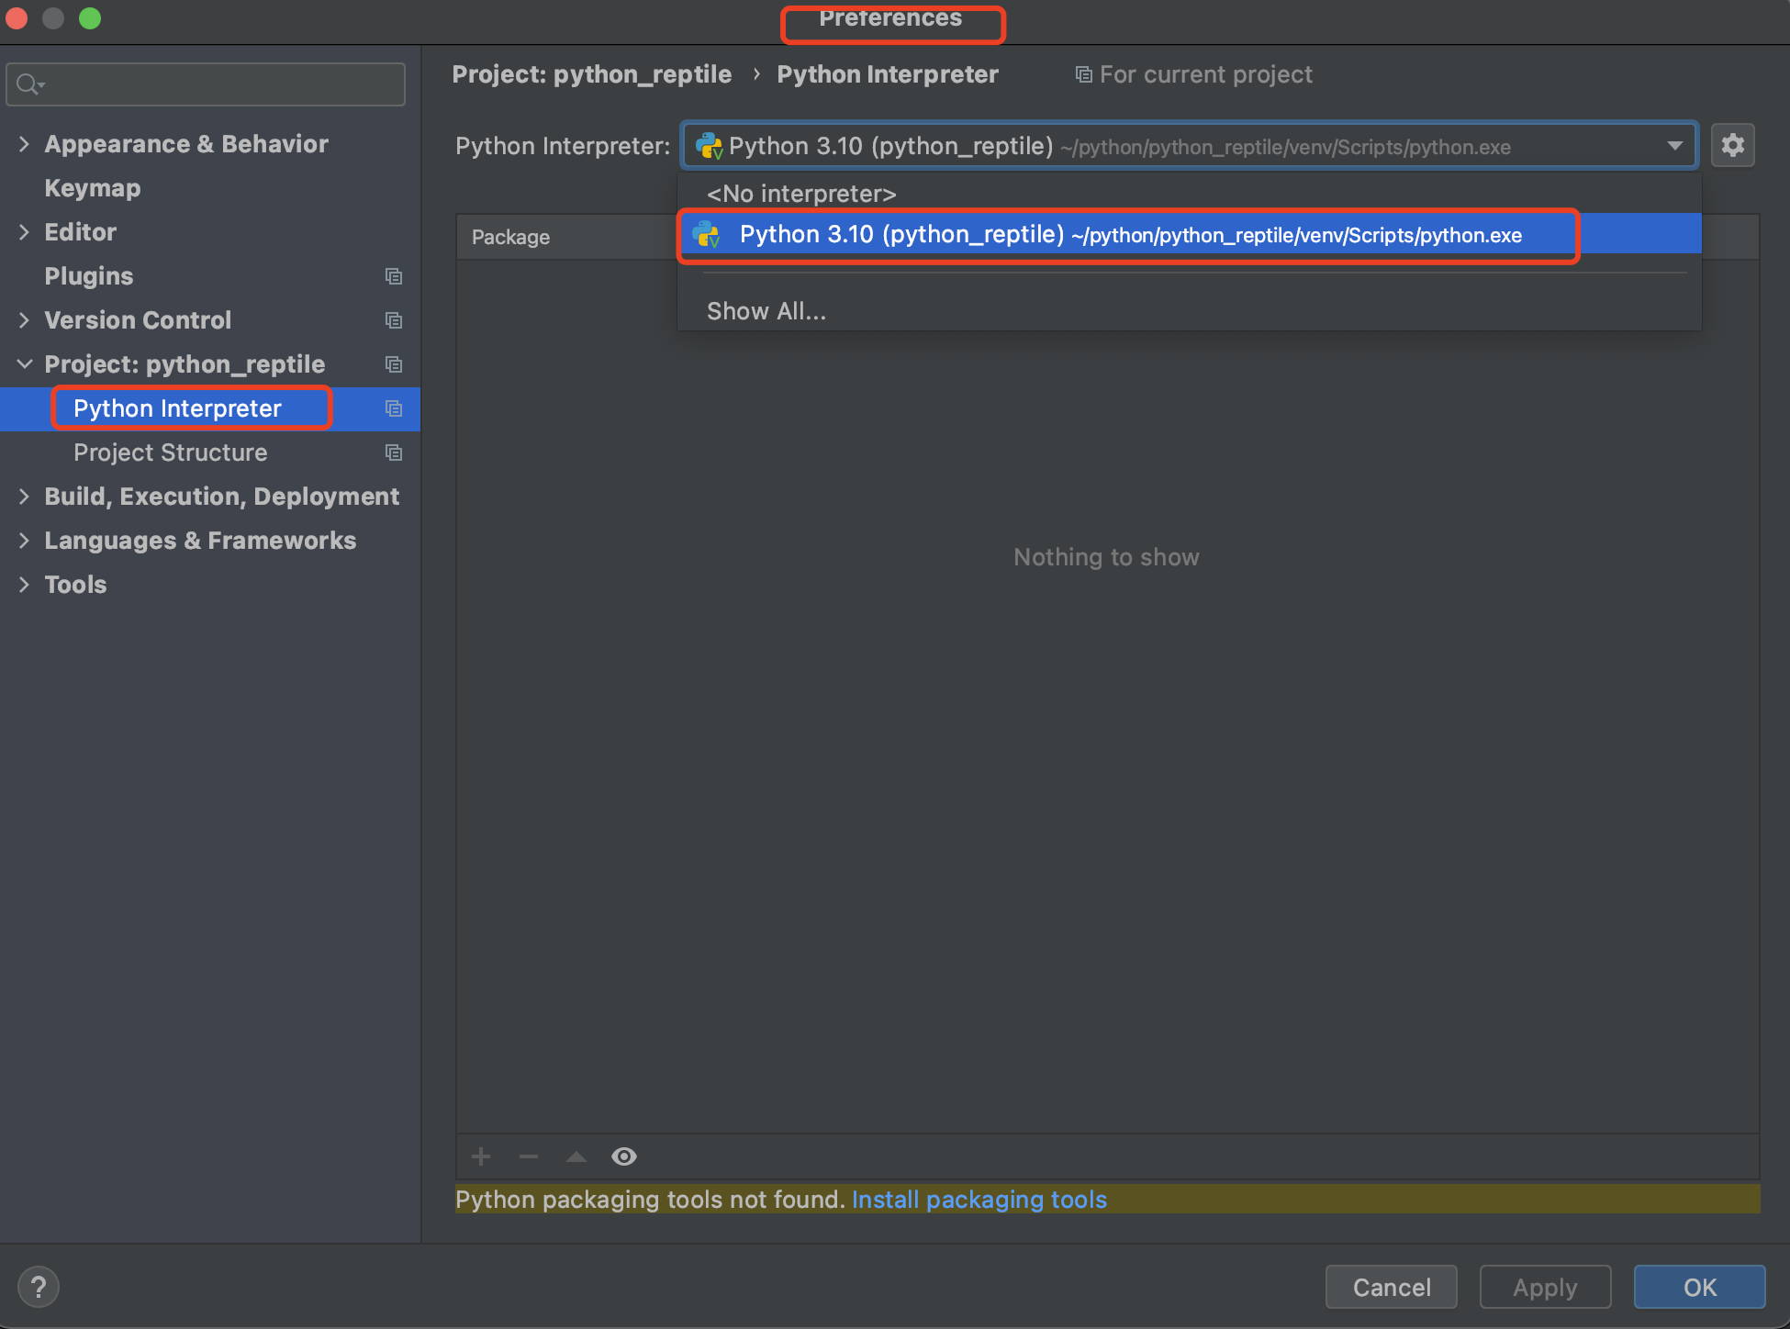Click Python icon in interpreter combo box
Screen dimensions: 1790x1329
coord(710,146)
